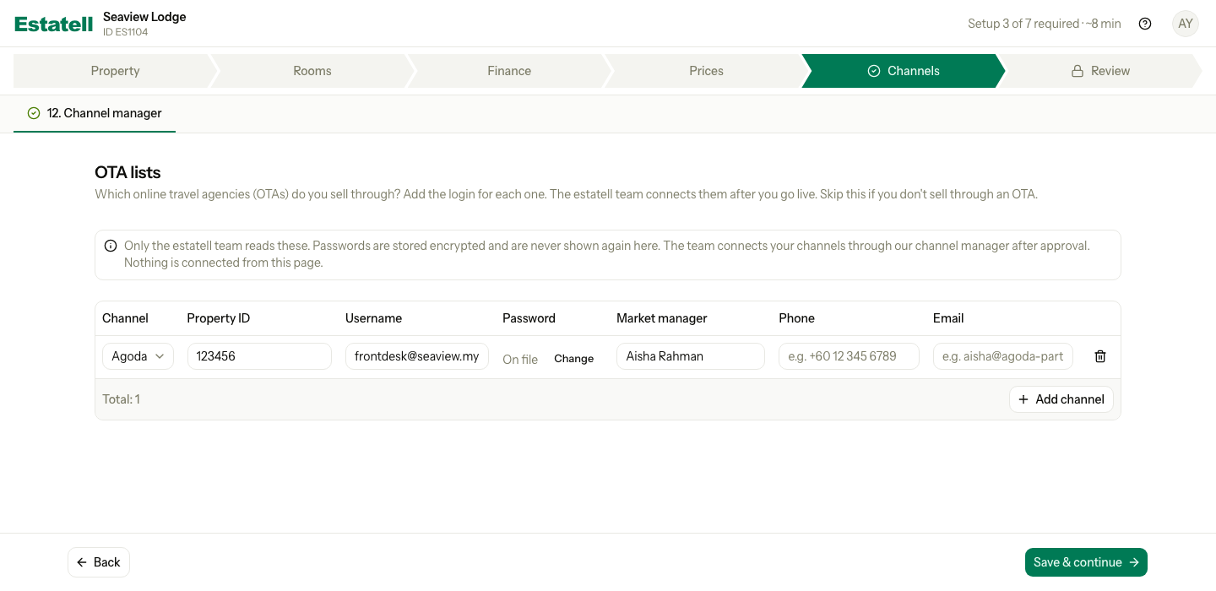Click the Setup 3 of 7 required status
The image size is (1216, 591).
[1045, 24]
